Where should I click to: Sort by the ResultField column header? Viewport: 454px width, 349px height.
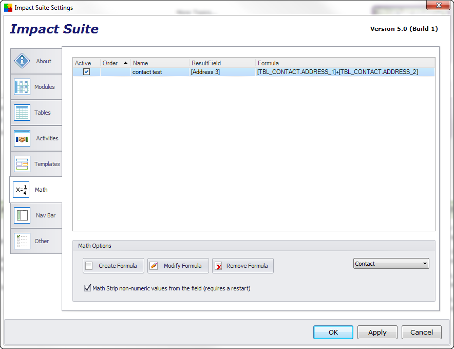coord(222,63)
